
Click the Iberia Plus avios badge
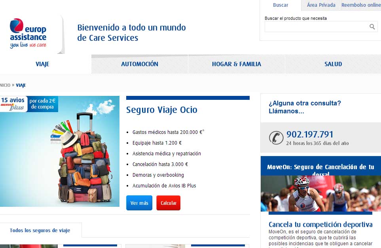(x=29, y=104)
